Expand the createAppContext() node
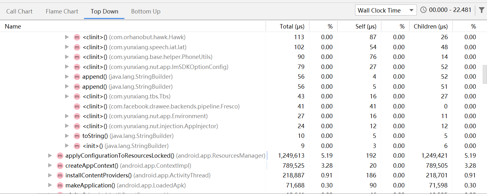The image size is (487, 194). coord(50,165)
